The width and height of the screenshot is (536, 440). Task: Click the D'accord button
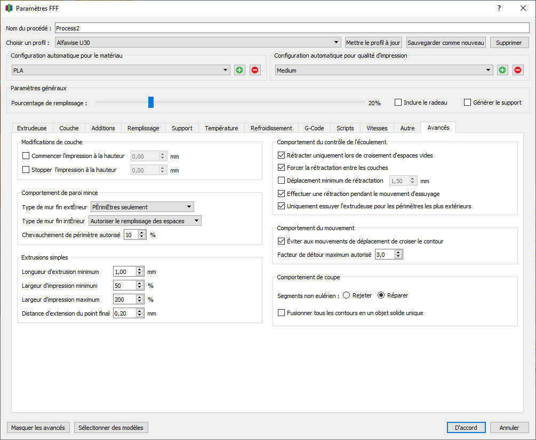pos(466,428)
